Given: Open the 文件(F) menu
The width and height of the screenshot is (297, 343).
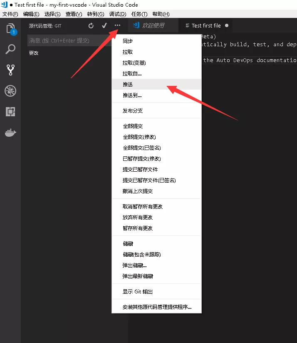Looking at the screenshot, I should [10, 14].
